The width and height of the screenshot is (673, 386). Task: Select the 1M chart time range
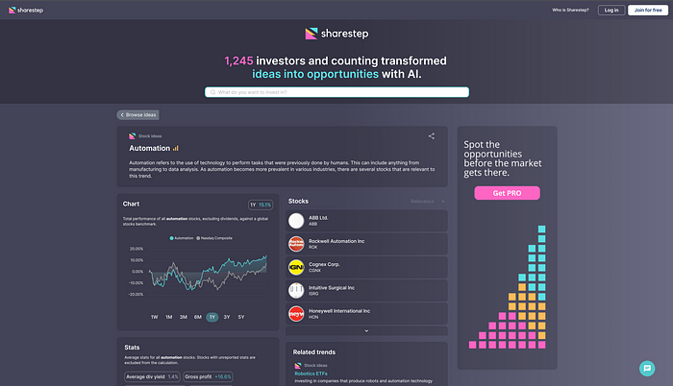169,317
